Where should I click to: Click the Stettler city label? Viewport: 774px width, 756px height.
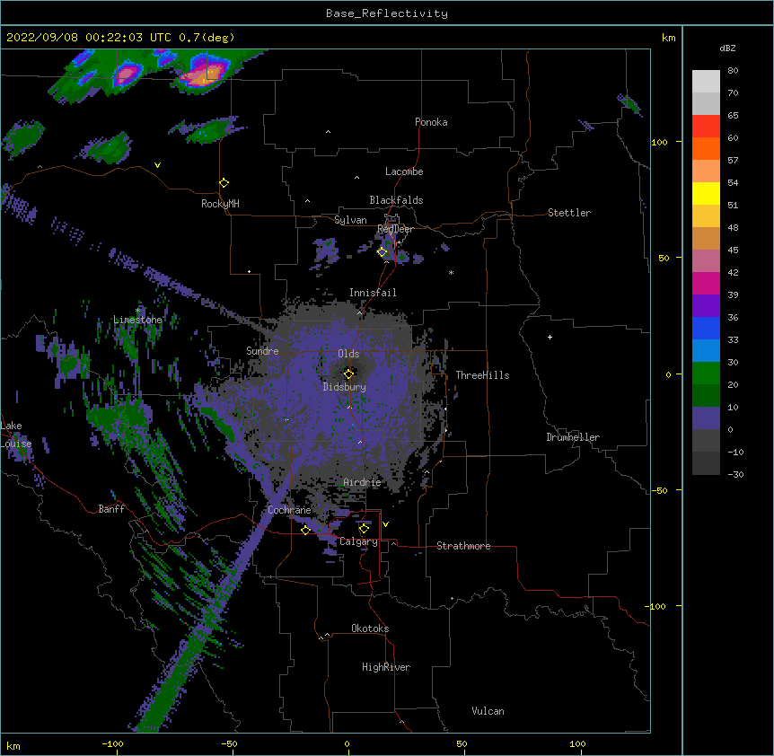point(569,213)
